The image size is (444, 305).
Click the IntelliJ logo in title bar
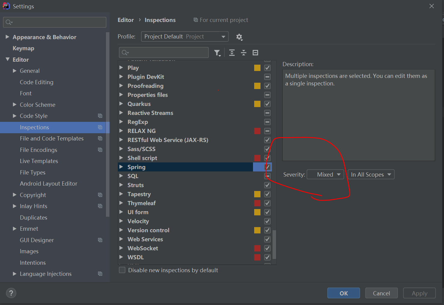pos(6,6)
